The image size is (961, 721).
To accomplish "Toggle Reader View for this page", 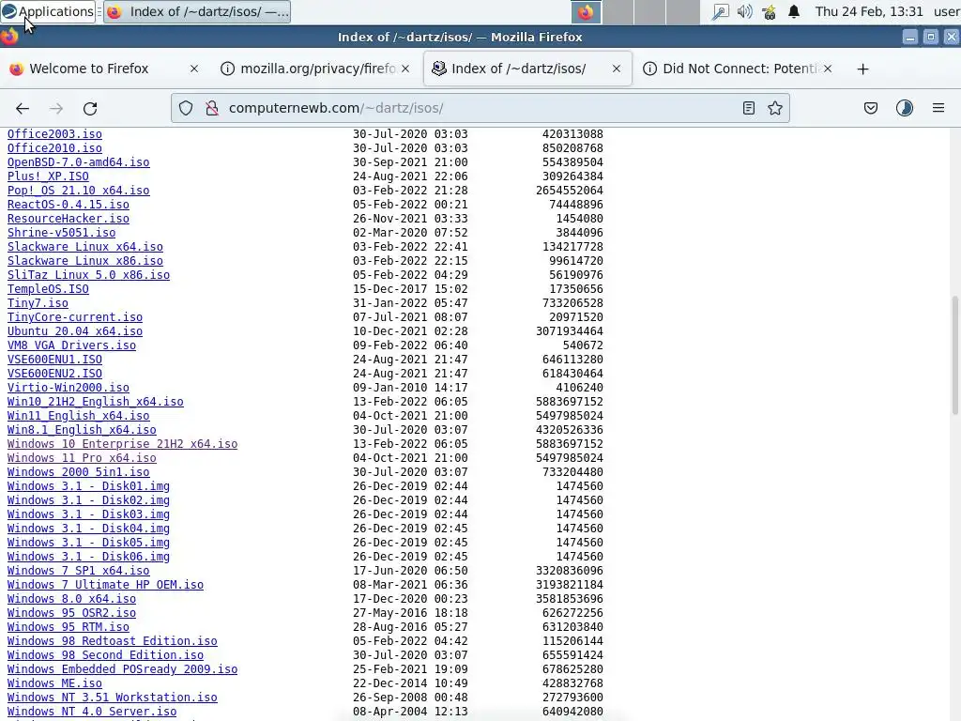I will 748,109.
